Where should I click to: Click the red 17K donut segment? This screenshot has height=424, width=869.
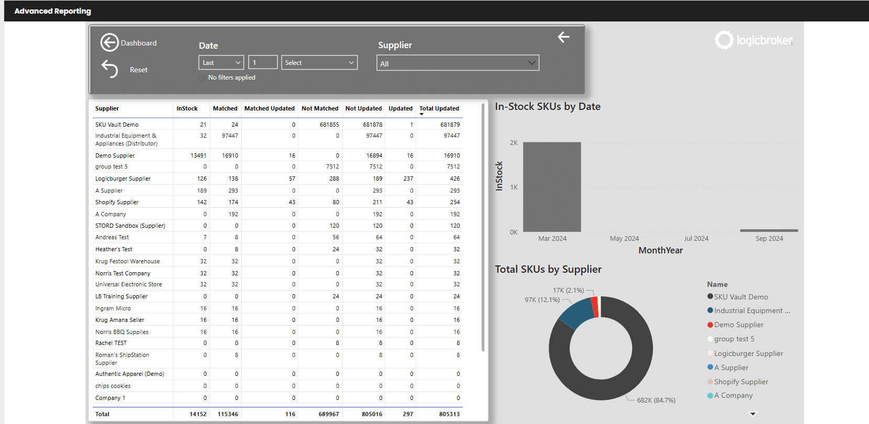click(x=595, y=307)
